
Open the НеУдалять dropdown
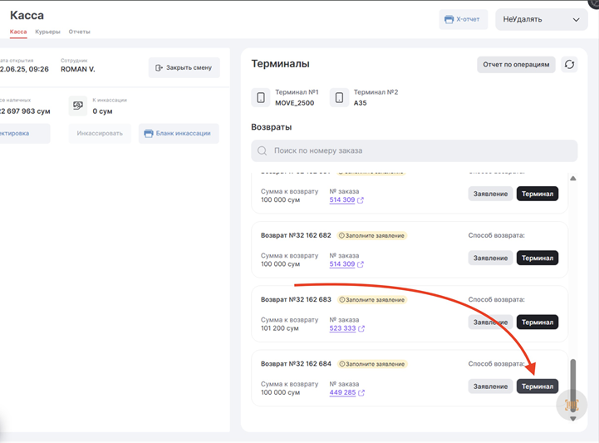pos(541,19)
